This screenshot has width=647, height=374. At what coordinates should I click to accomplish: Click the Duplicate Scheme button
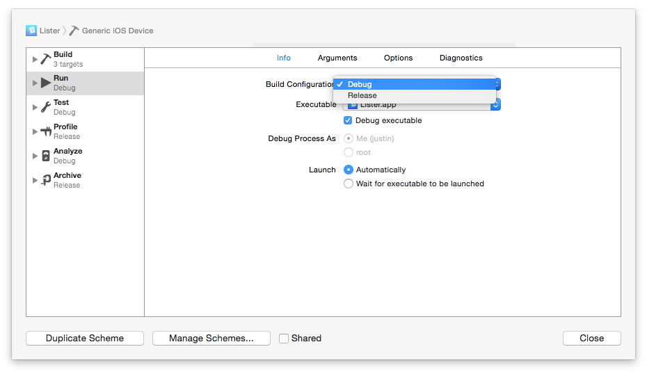(85, 339)
